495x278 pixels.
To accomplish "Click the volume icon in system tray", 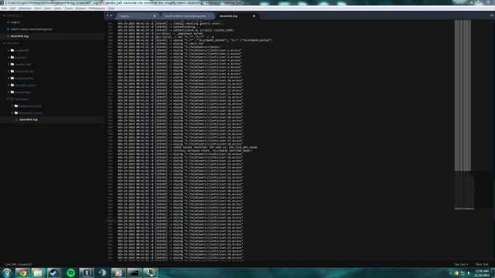I will 469,273.
